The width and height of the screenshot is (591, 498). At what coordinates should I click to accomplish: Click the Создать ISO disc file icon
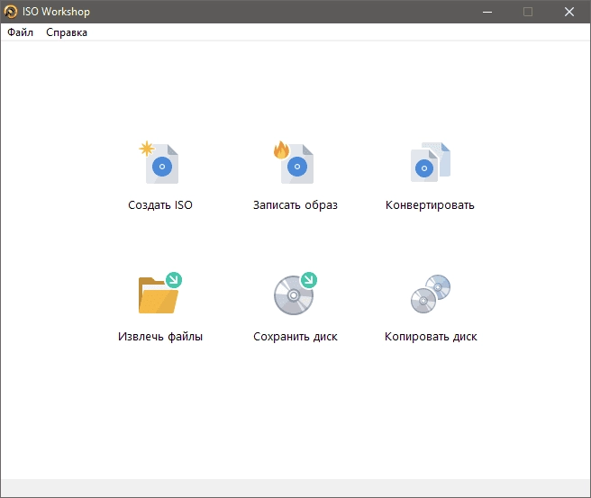(x=159, y=162)
